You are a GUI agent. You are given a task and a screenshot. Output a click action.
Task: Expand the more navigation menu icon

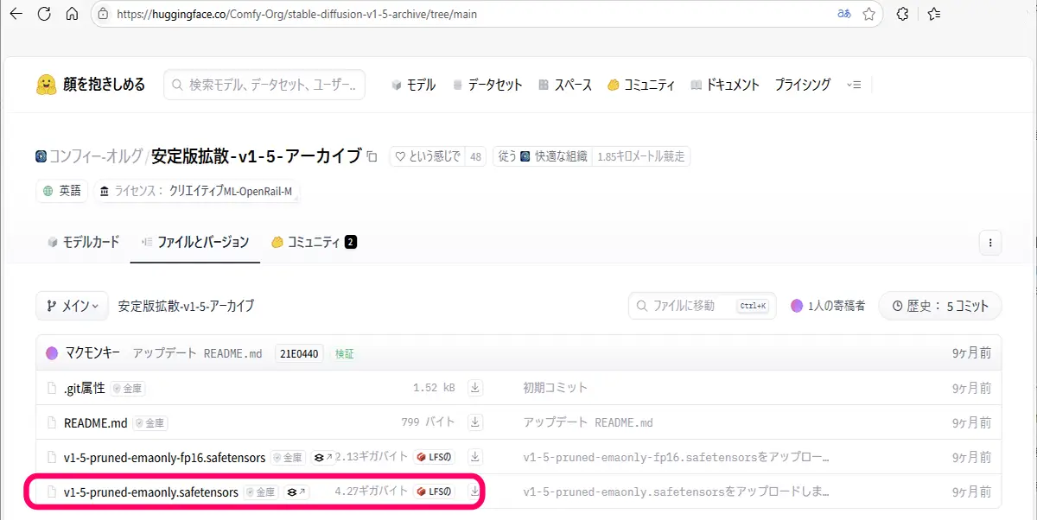click(854, 85)
